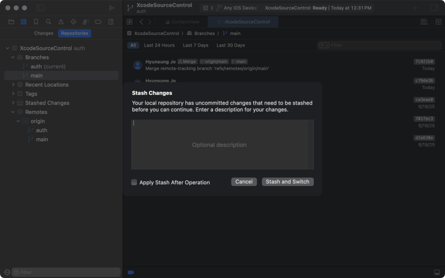The width and height of the screenshot is (445, 278).
Task: Click the navigator Filter field
Action: [66, 272]
